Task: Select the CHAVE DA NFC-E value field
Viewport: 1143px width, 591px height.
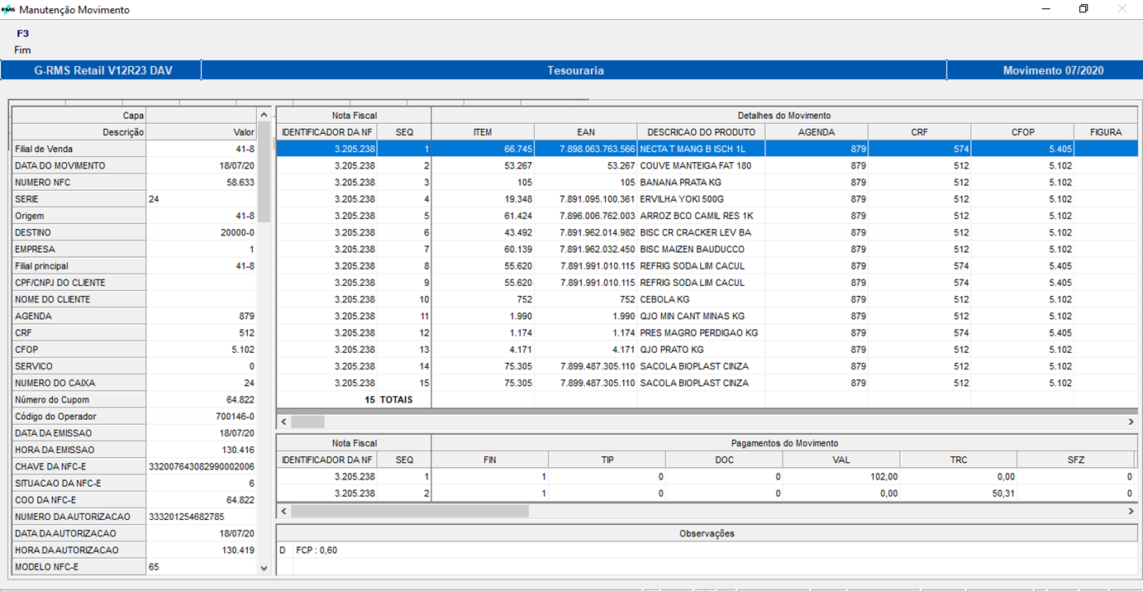Action: [201, 467]
